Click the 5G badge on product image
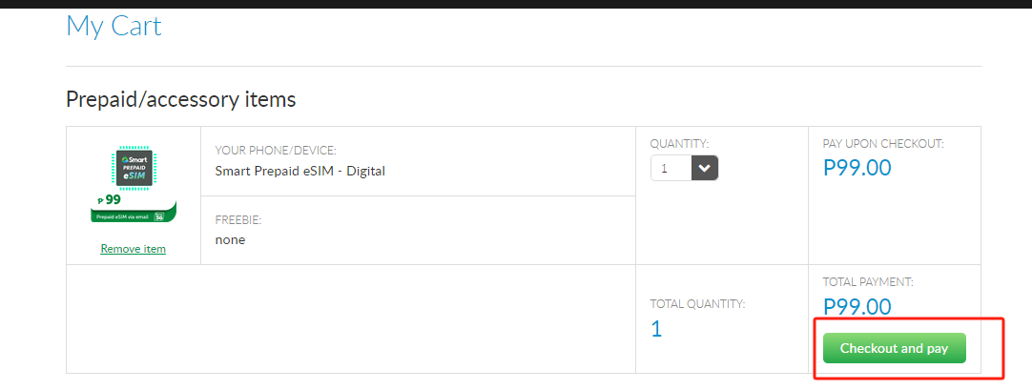This screenshot has width=1032, height=390. point(160,217)
